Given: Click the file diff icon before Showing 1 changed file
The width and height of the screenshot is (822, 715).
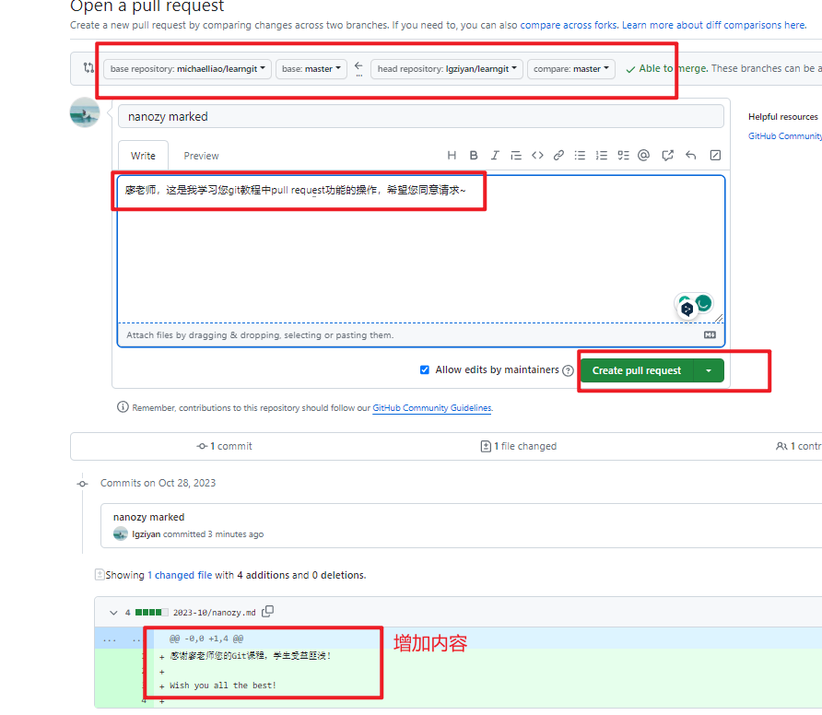Looking at the screenshot, I should [100, 575].
